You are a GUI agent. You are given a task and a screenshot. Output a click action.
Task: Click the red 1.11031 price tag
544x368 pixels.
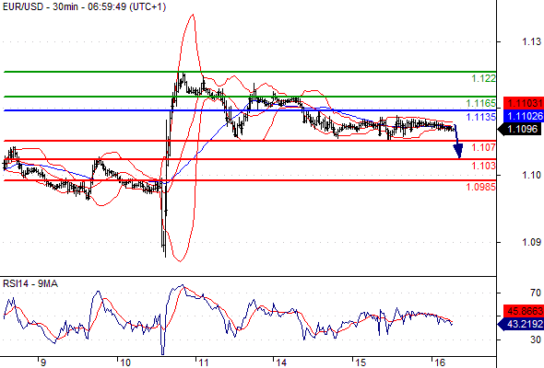tap(524, 103)
